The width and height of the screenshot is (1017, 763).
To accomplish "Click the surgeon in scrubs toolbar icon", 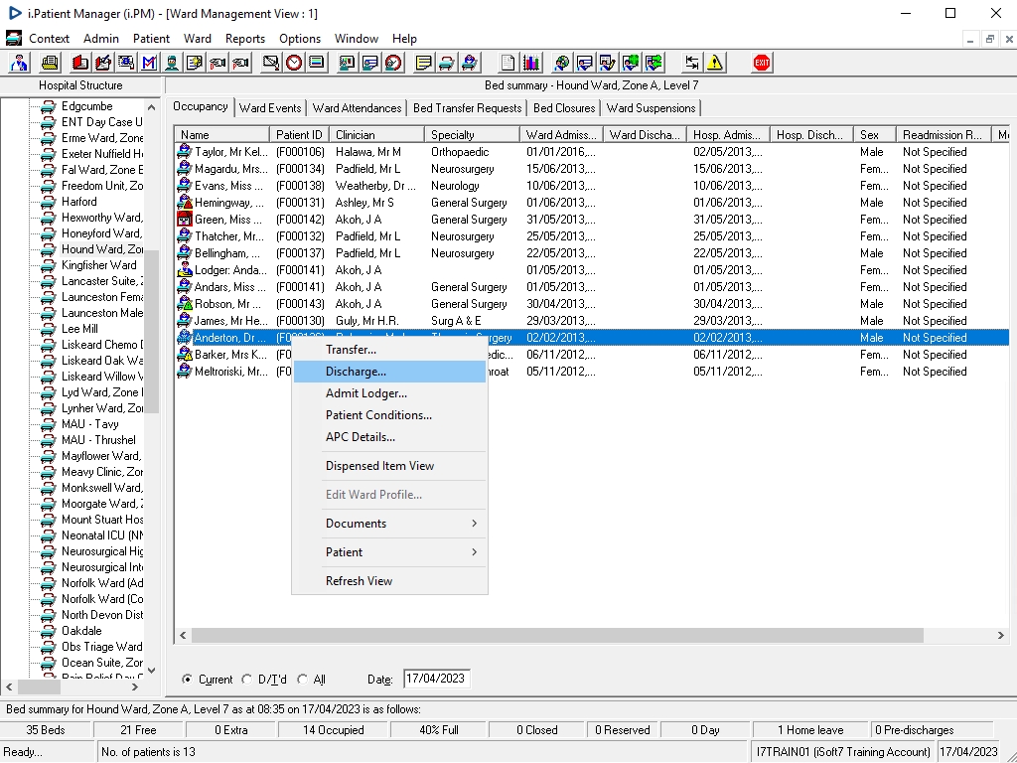I will click(x=171, y=63).
